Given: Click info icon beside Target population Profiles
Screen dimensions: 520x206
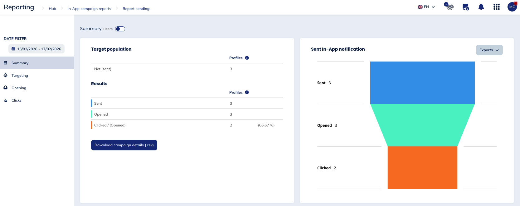Looking at the screenshot, I should click(247, 58).
